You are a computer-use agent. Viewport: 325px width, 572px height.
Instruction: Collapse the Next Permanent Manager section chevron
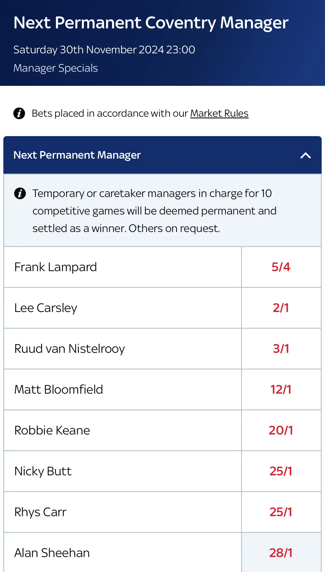[306, 155]
